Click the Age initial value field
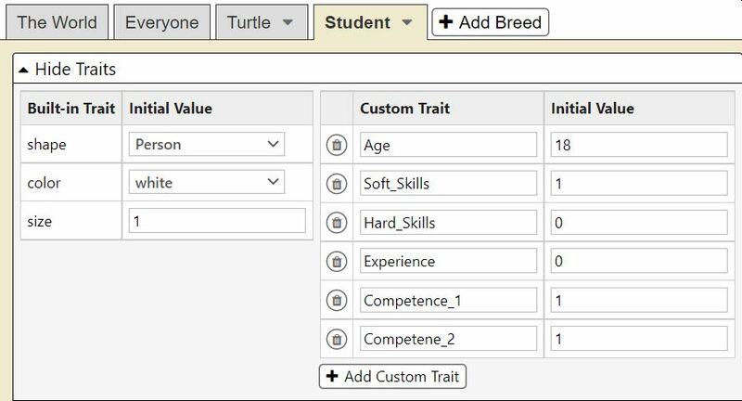 point(638,145)
